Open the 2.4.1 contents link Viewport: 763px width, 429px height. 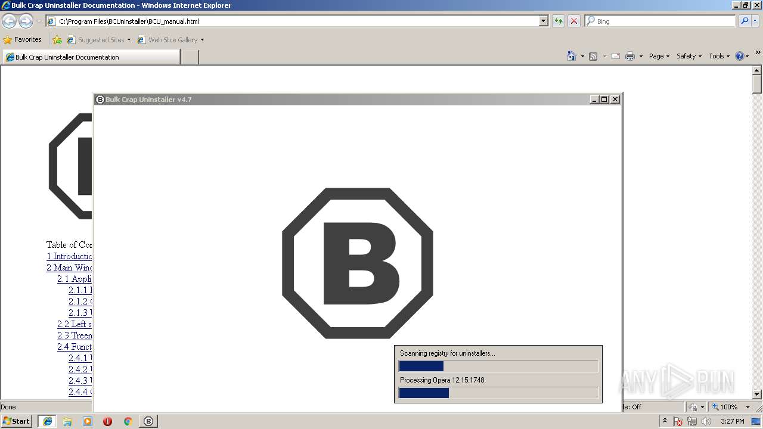click(x=80, y=358)
